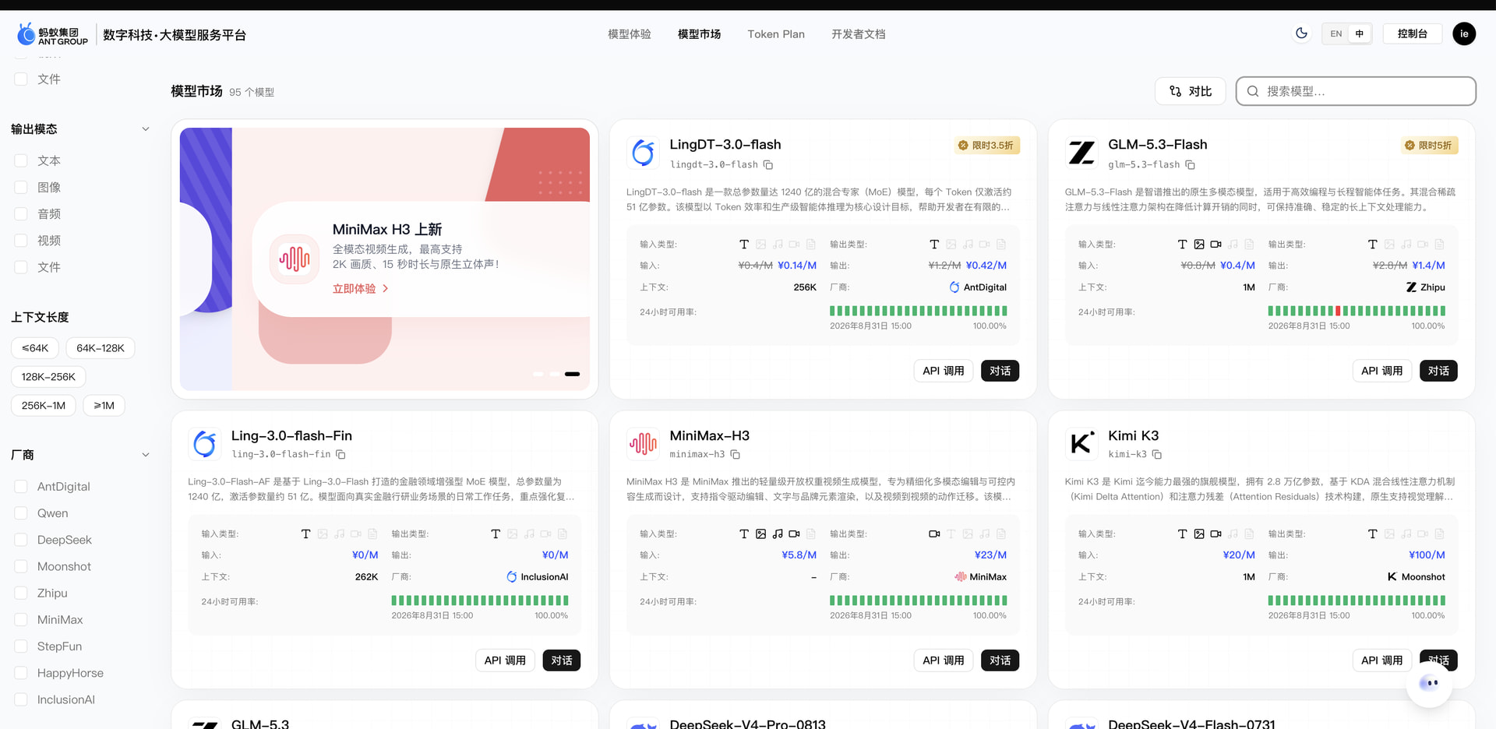Copy the lingdt-3.0-flash model ID
1496x729 pixels.
(768, 165)
